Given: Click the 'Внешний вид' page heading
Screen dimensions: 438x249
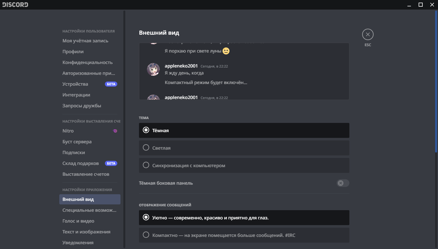Looking at the screenshot, I should 159,33.
